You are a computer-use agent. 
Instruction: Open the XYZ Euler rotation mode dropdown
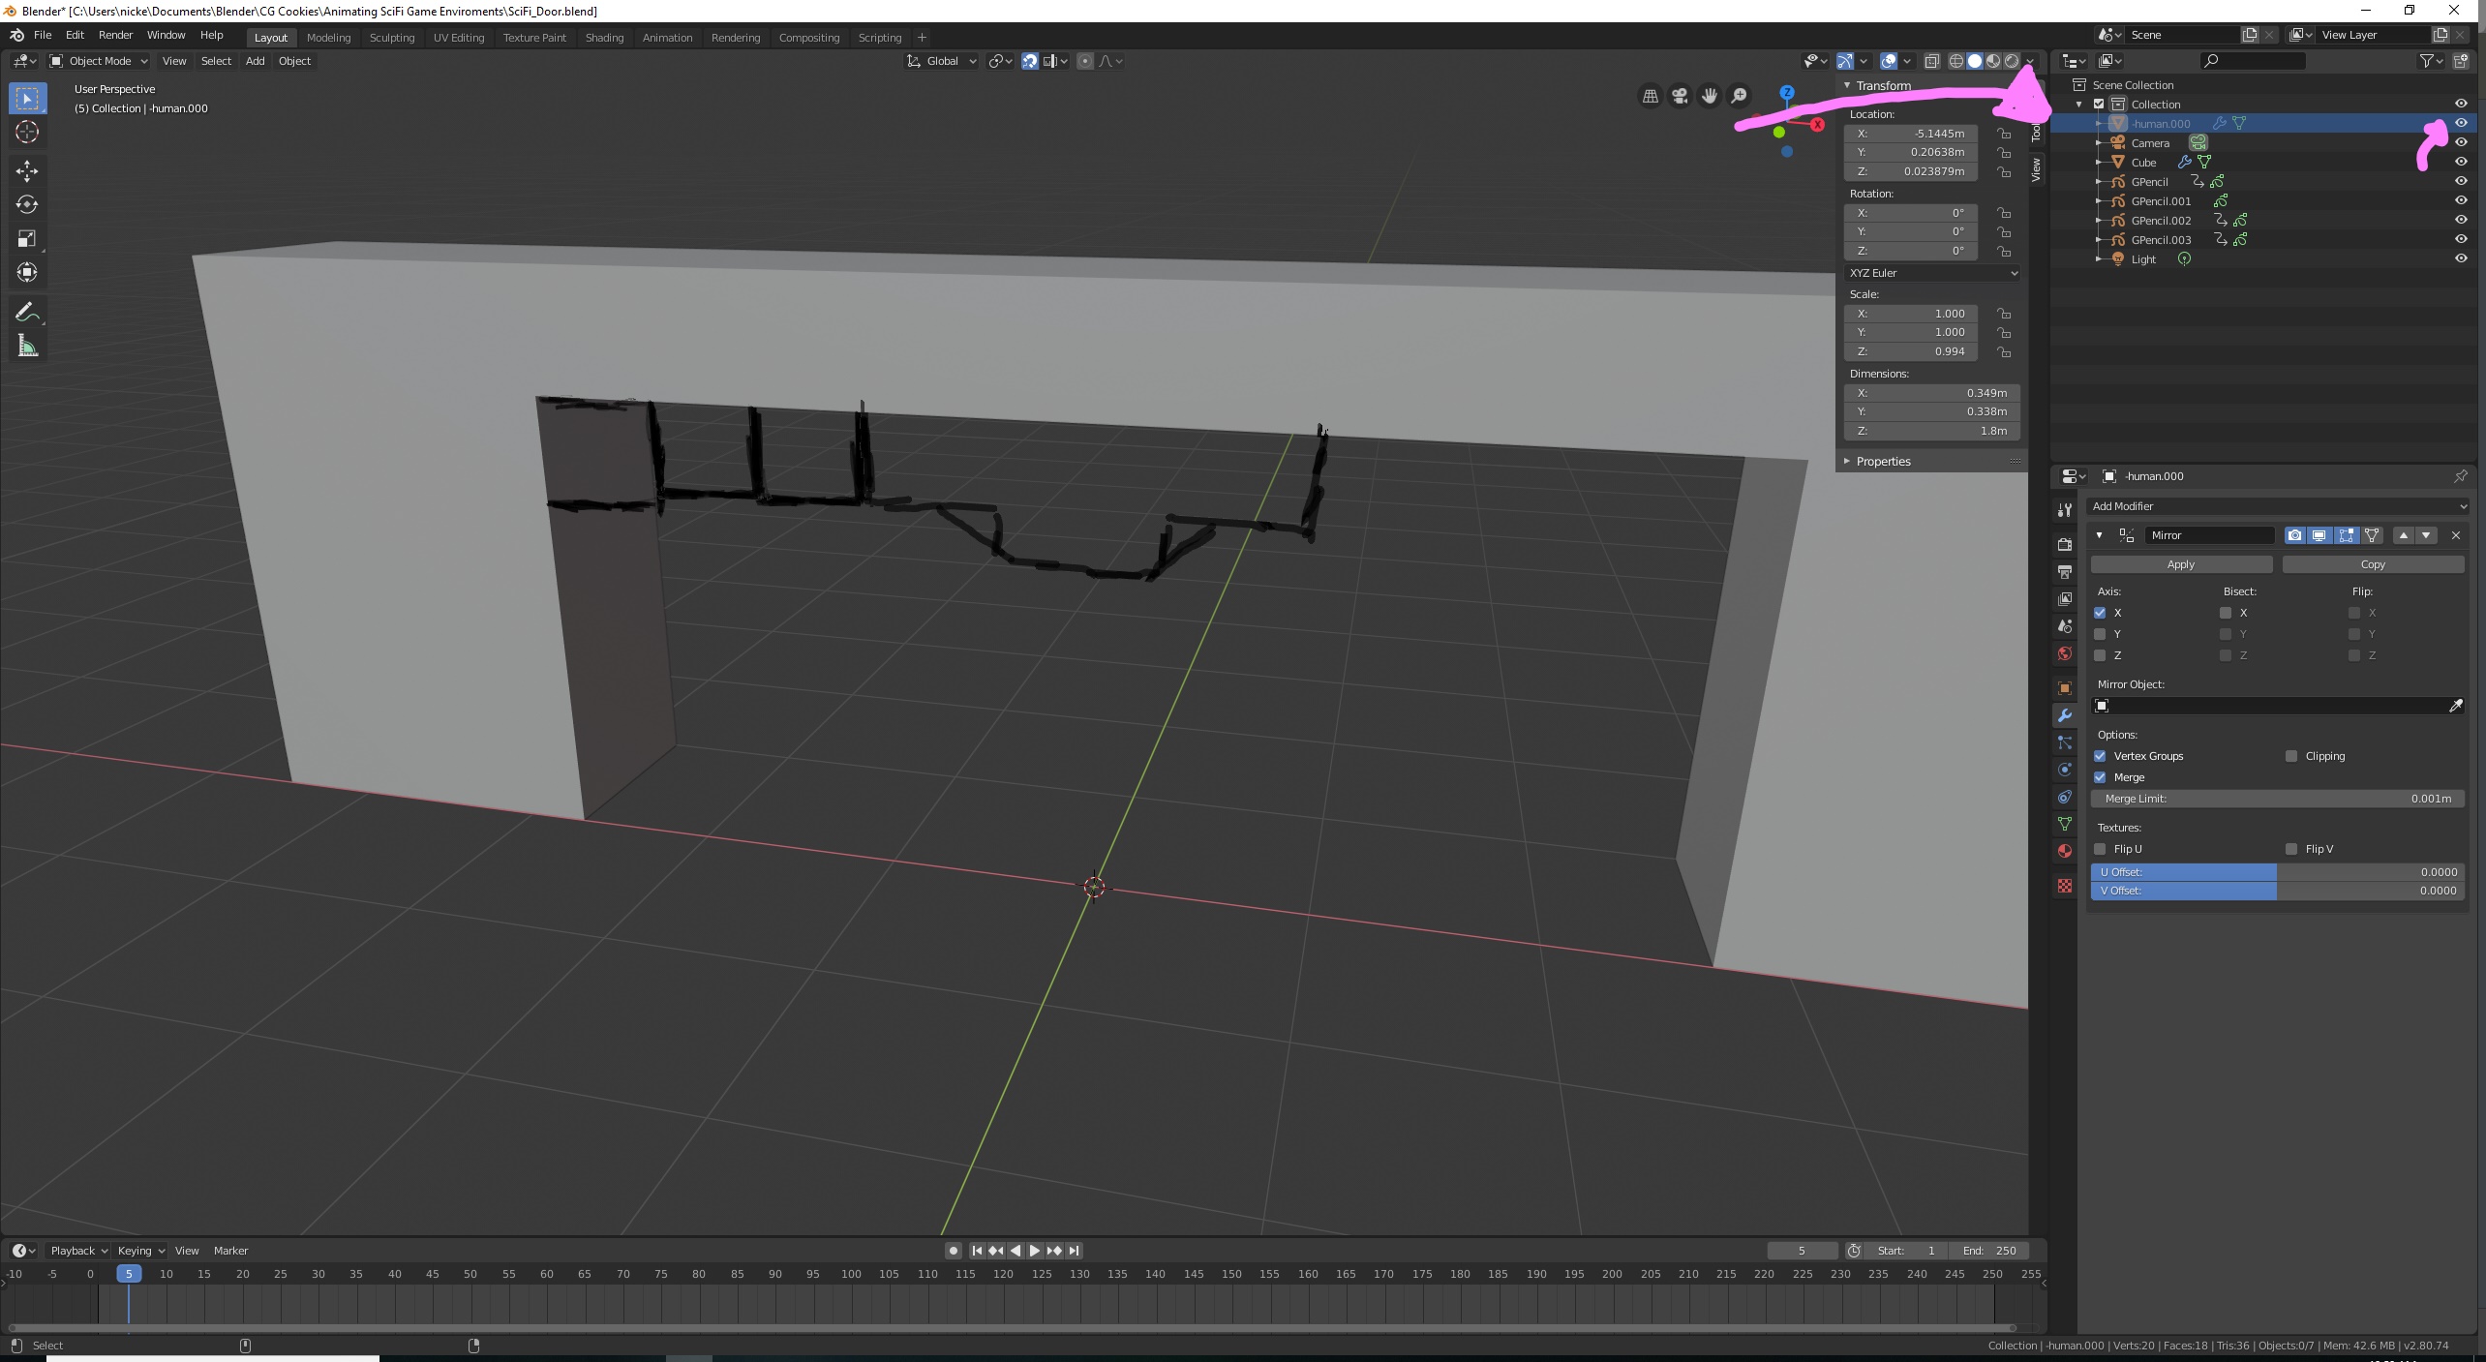pyautogui.click(x=1932, y=273)
